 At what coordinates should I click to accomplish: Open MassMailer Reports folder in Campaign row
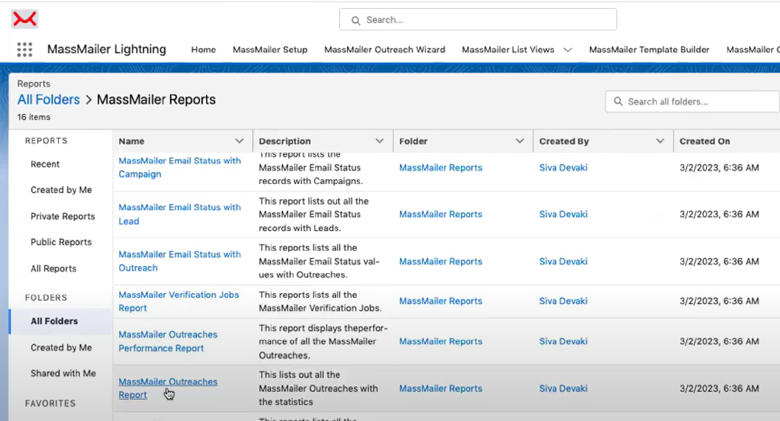pyautogui.click(x=440, y=168)
